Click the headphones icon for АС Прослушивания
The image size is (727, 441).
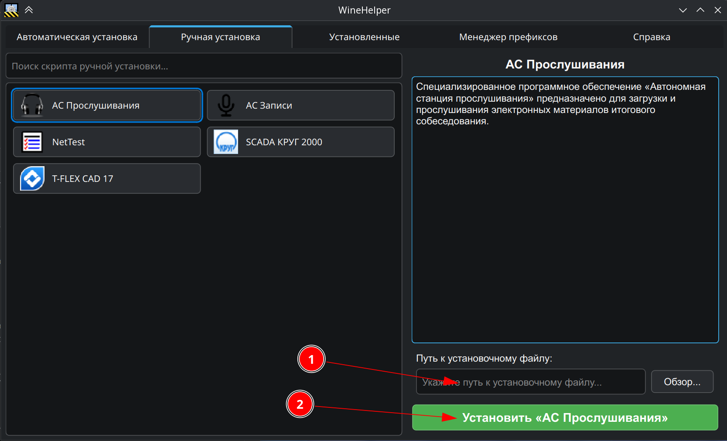click(x=32, y=105)
